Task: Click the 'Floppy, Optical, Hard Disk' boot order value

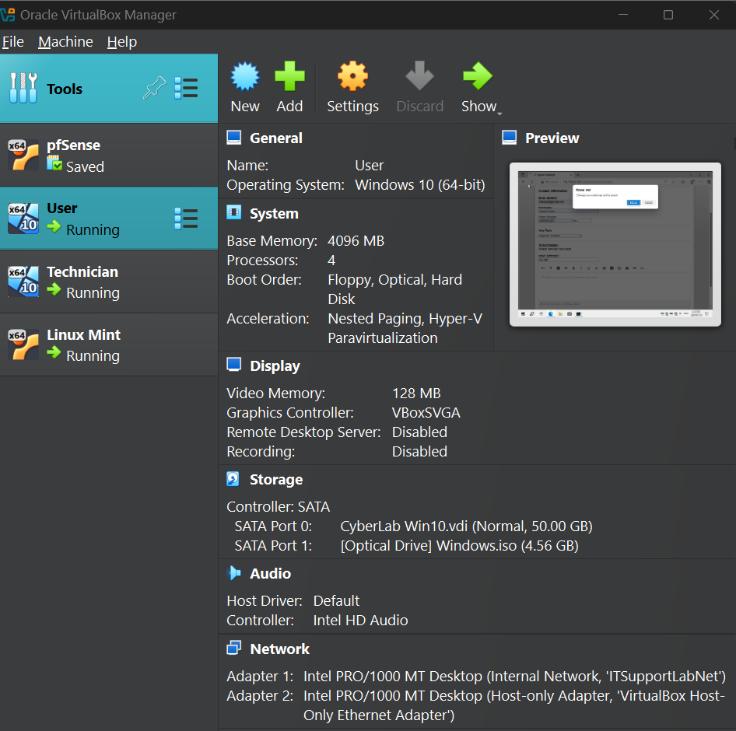Action: click(x=394, y=289)
